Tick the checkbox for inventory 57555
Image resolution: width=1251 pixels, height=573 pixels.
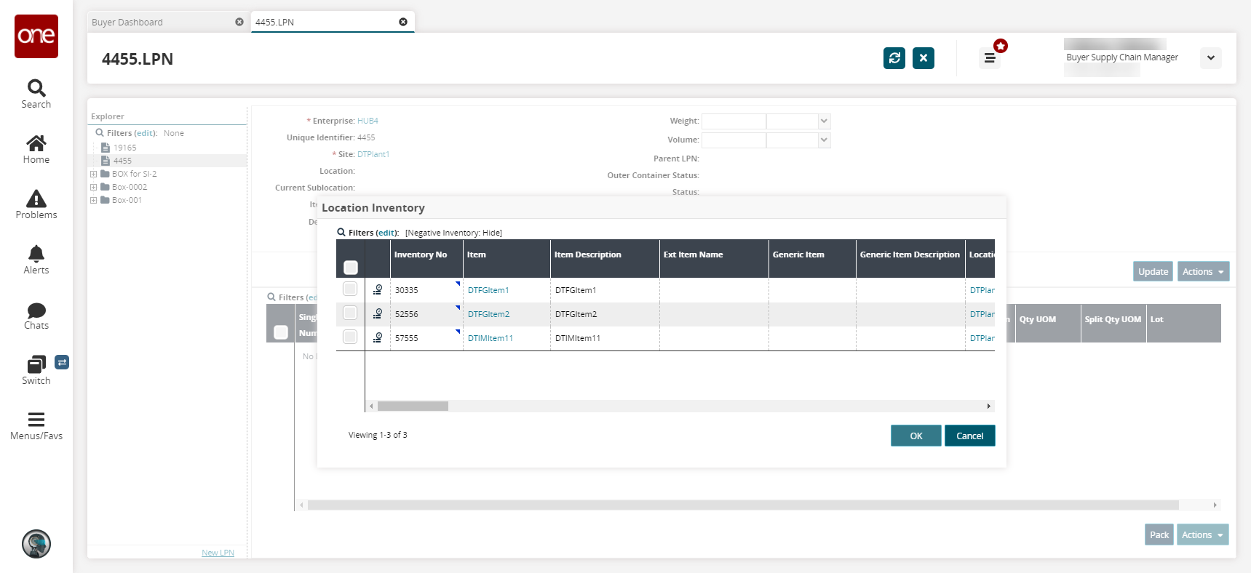click(x=350, y=337)
